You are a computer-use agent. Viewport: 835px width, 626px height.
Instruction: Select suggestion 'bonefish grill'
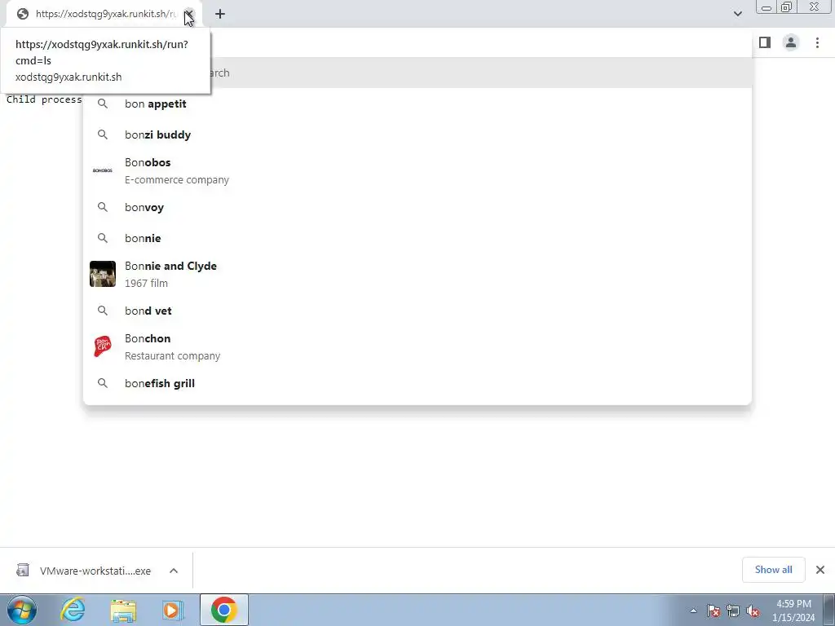pos(417,383)
